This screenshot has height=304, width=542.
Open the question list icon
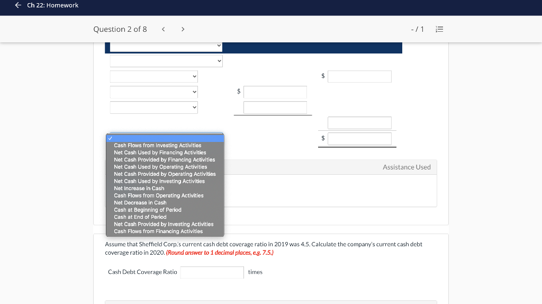click(x=439, y=30)
